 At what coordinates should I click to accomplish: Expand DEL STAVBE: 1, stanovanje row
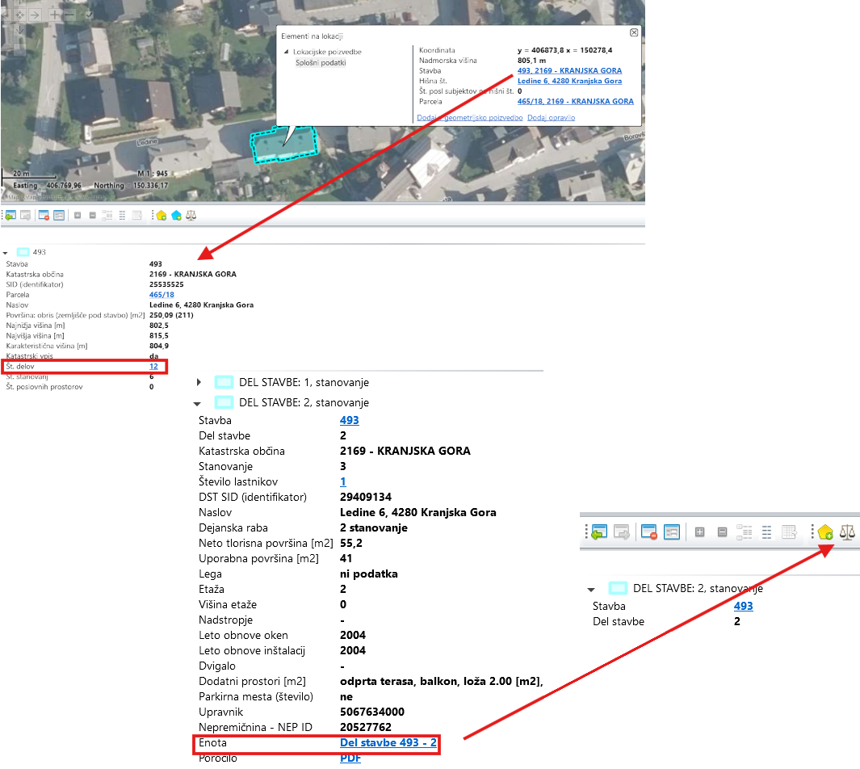click(x=199, y=382)
